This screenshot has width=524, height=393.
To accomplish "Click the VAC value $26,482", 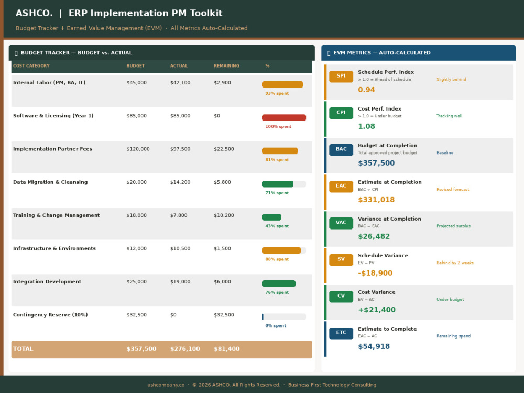I will (374, 237).
